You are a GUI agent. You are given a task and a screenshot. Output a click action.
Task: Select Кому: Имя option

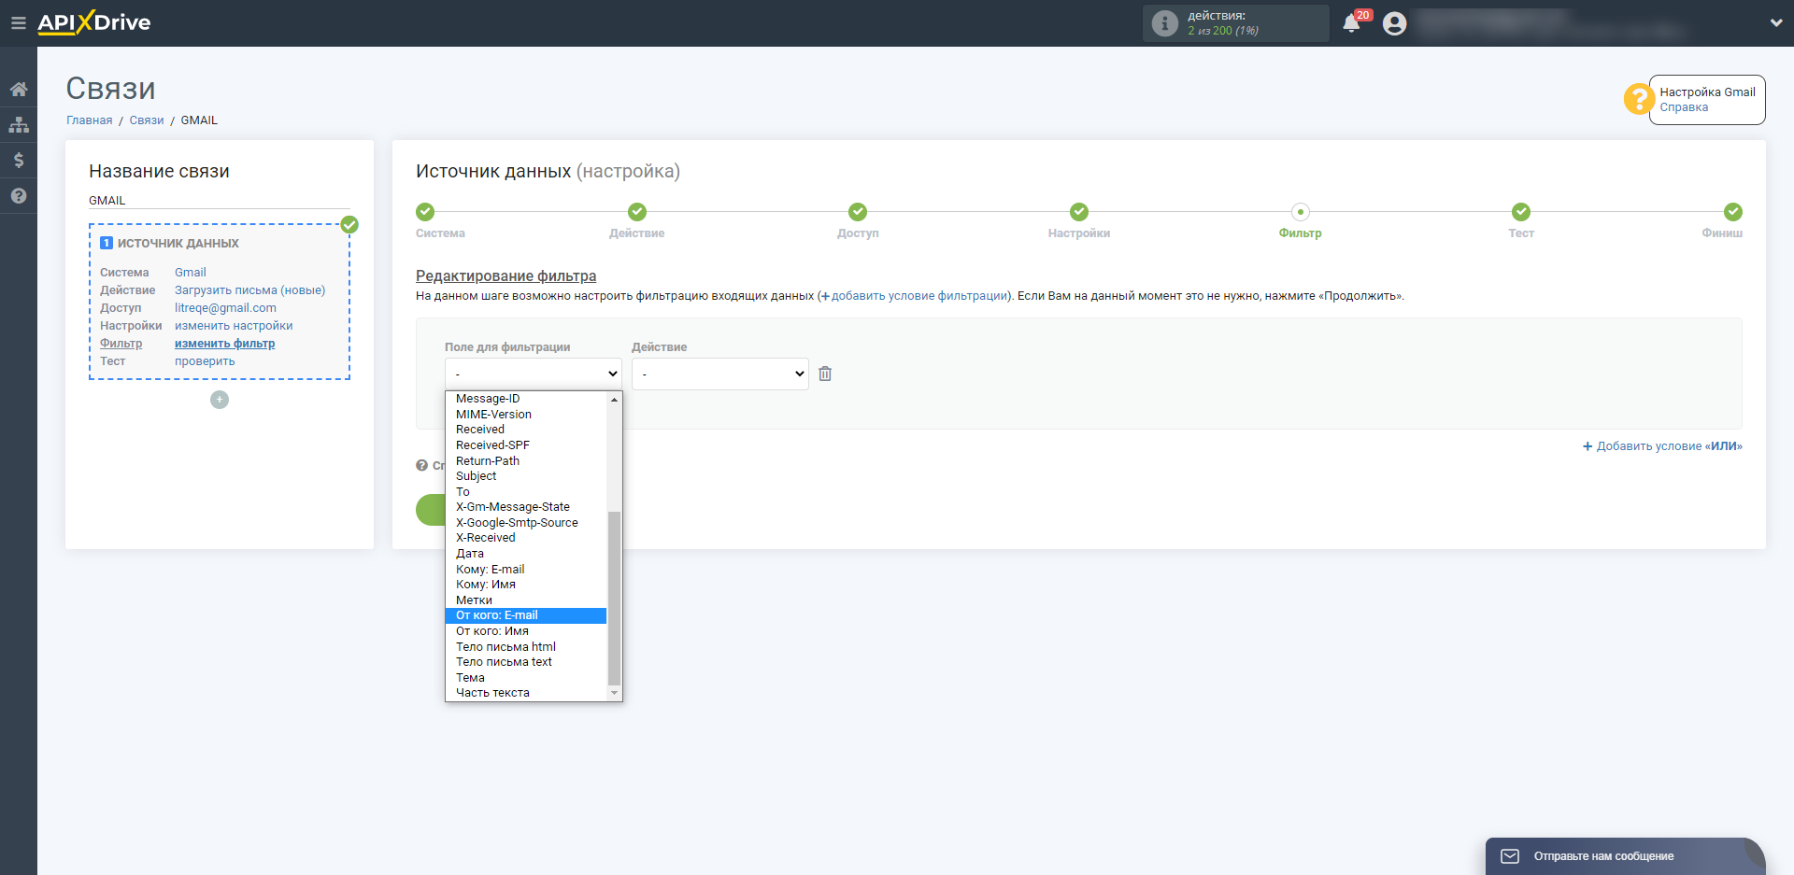pos(526,585)
